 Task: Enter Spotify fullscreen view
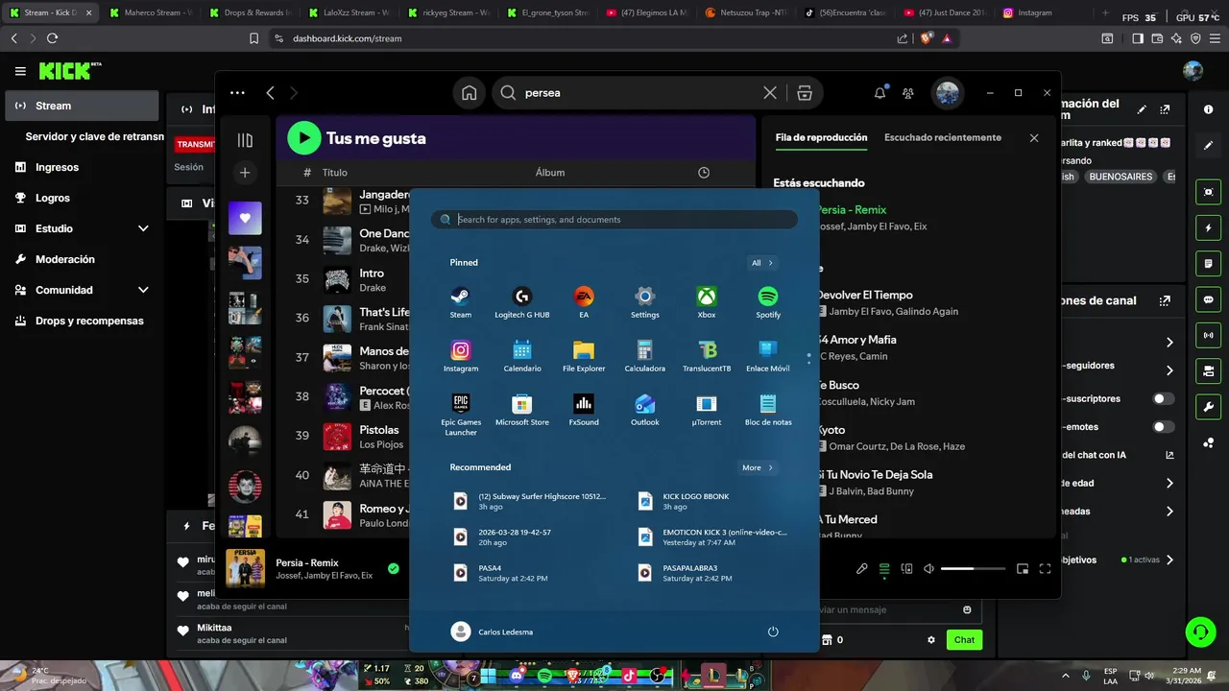[x=1045, y=569]
